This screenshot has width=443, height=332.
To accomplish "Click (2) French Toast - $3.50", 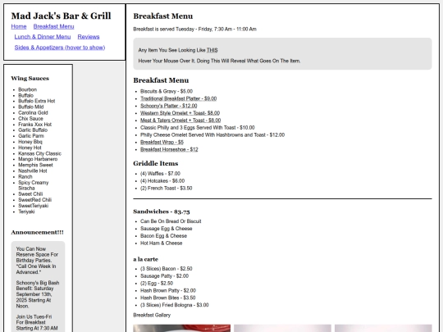I will 166,189.
